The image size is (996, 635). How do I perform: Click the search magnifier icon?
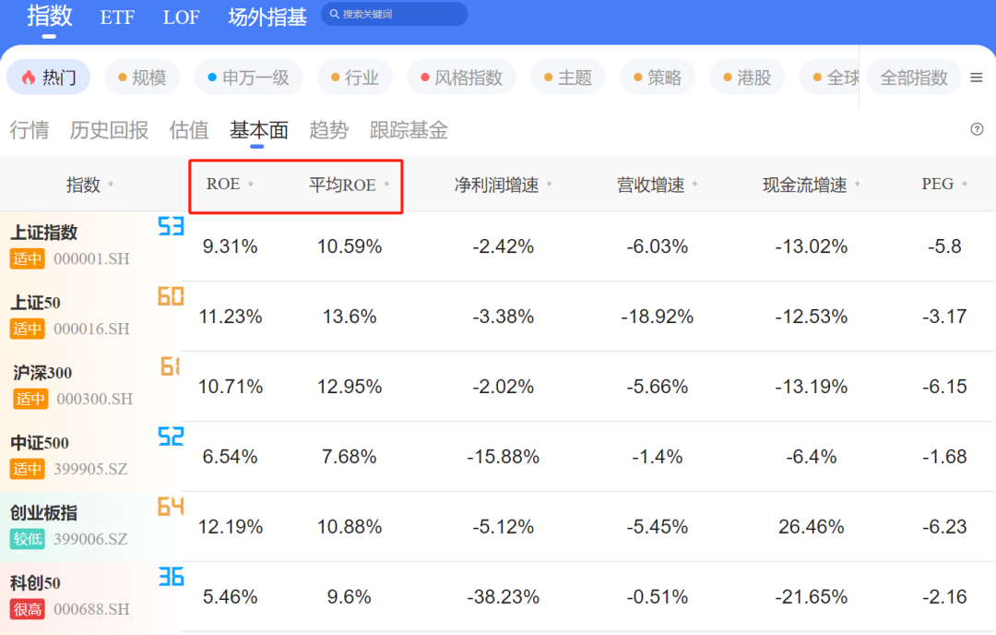coord(334,14)
